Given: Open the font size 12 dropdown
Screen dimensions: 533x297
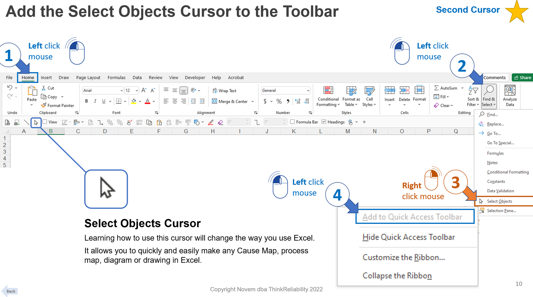Looking at the screenshot, I should [x=137, y=91].
